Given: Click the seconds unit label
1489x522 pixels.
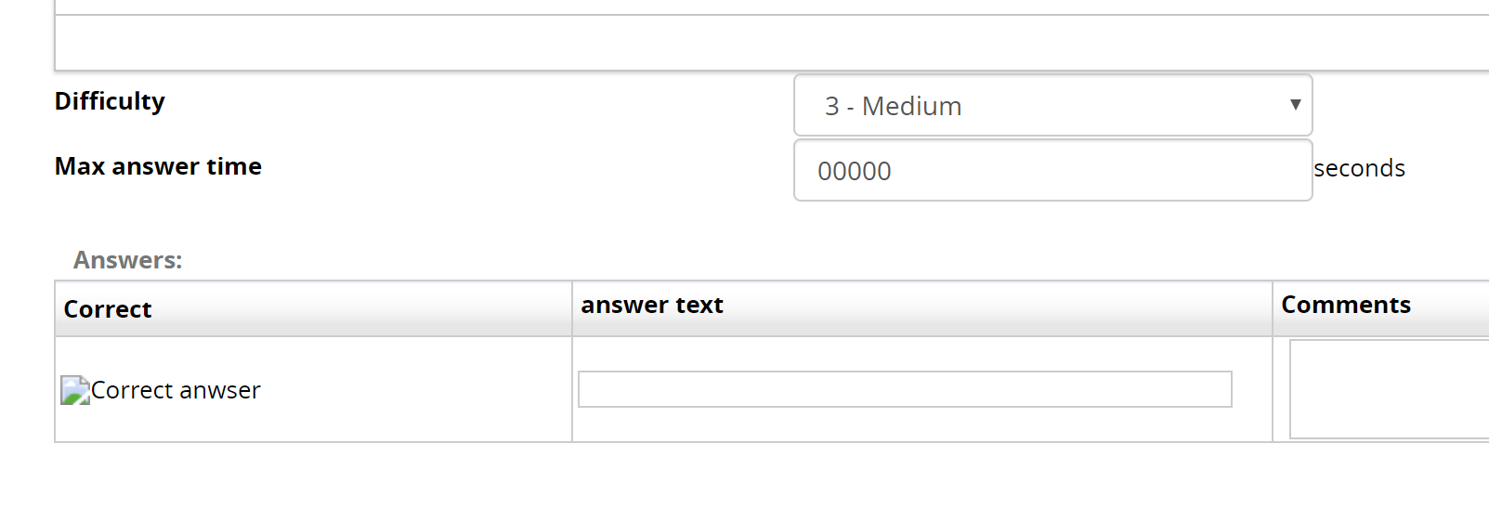Looking at the screenshot, I should tap(1359, 168).
